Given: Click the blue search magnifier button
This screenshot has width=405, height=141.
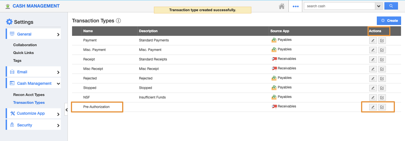Looking at the screenshot, I should click(x=391, y=6).
